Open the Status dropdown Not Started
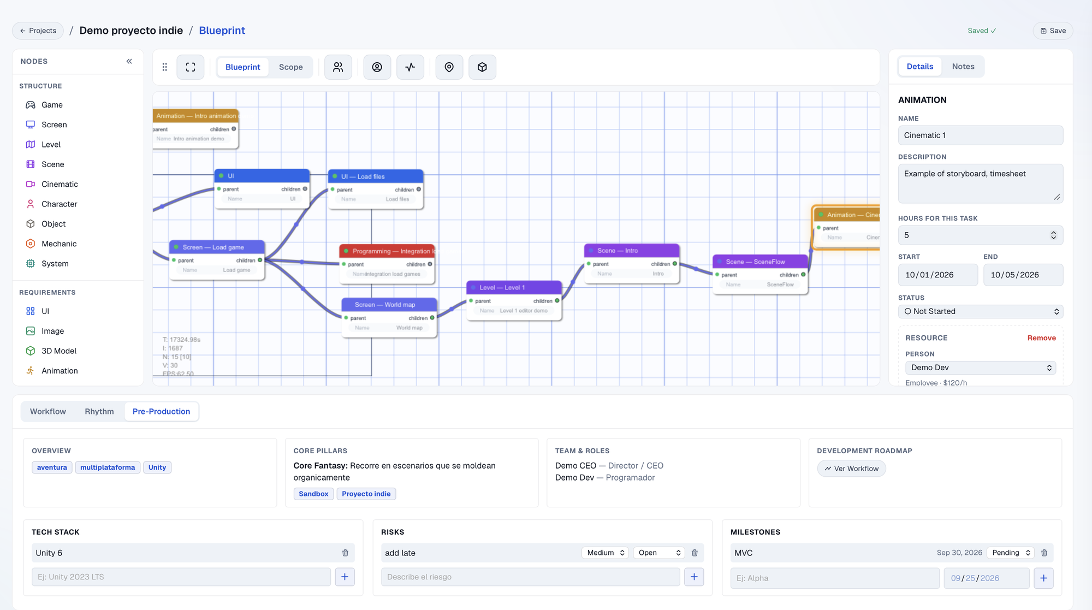The width and height of the screenshot is (1092, 610). tap(981, 311)
